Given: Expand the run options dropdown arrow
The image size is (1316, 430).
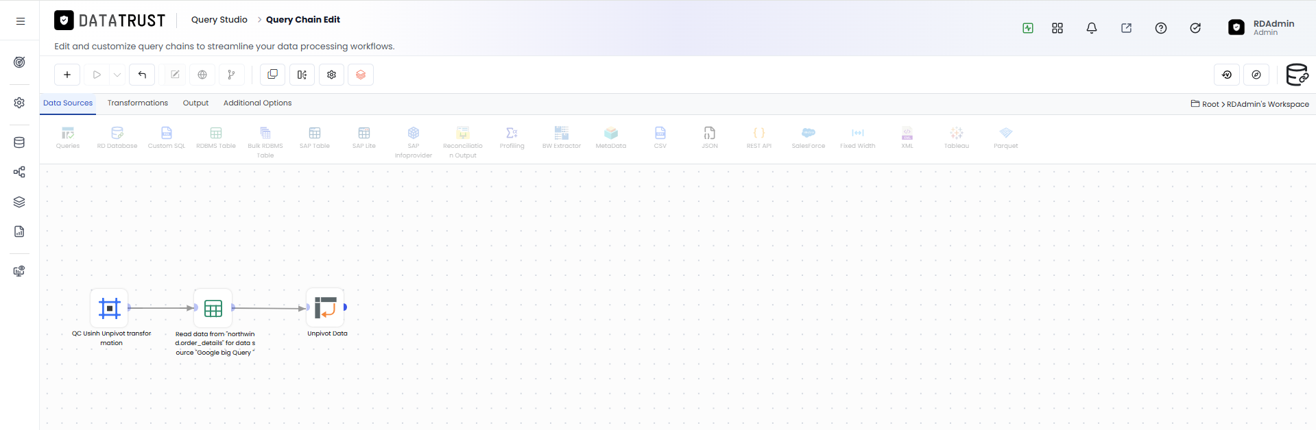Looking at the screenshot, I should (x=117, y=75).
